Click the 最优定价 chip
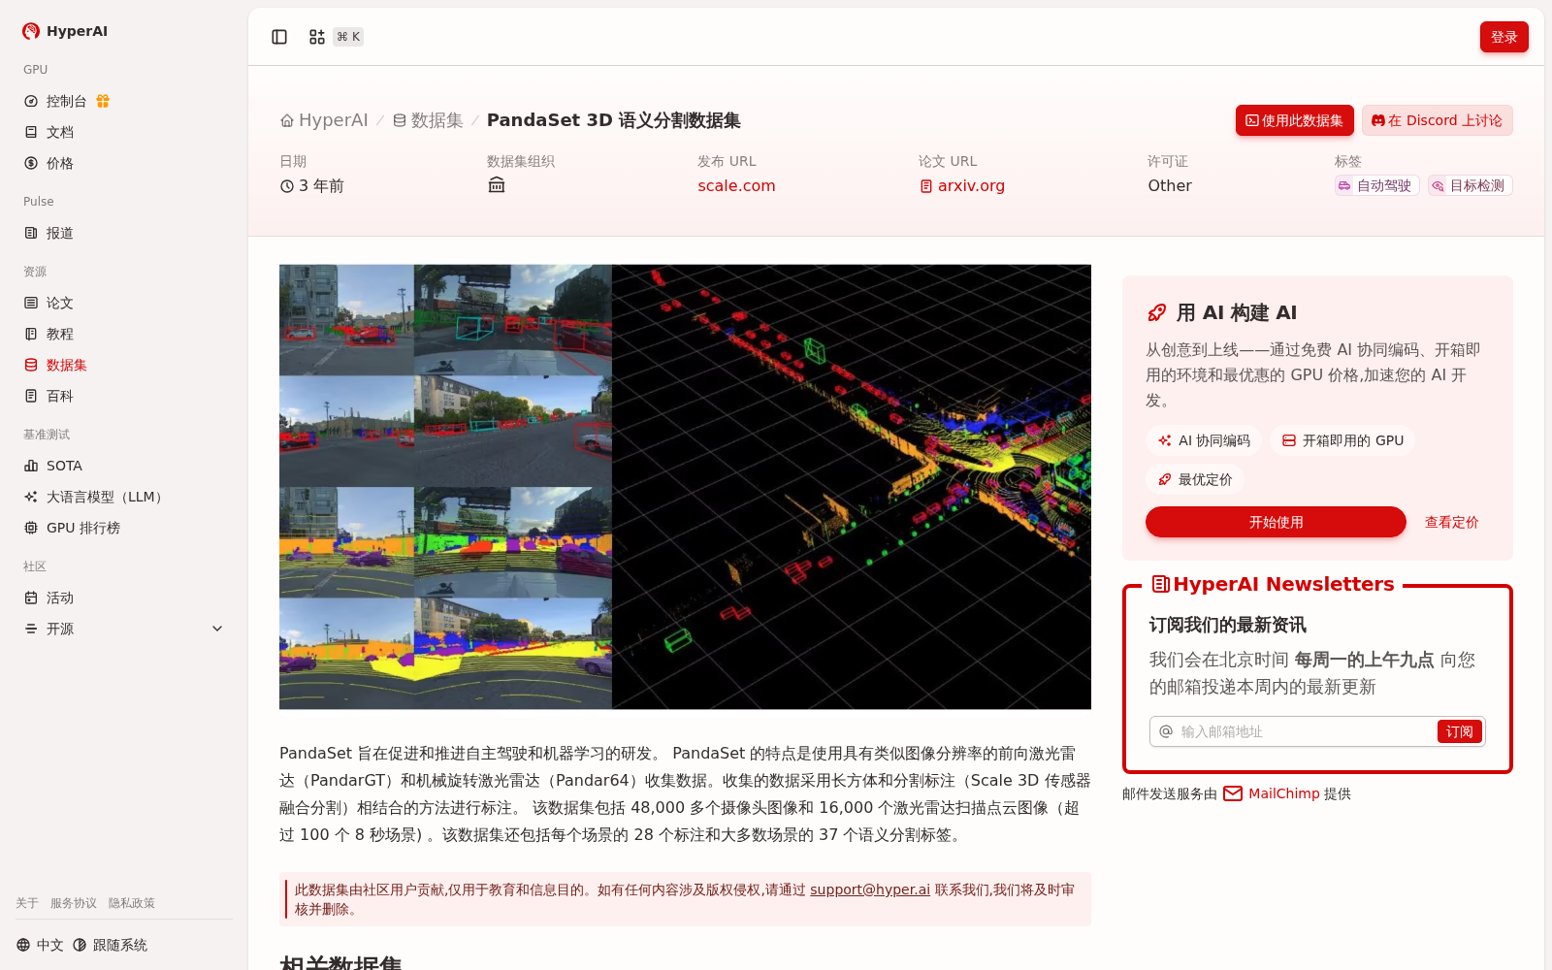1552x970 pixels. pyautogui.click(x=1195, y=479)
